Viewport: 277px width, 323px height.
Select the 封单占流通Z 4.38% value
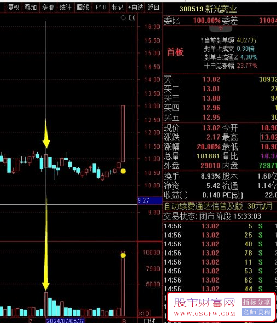coord(249,57)
